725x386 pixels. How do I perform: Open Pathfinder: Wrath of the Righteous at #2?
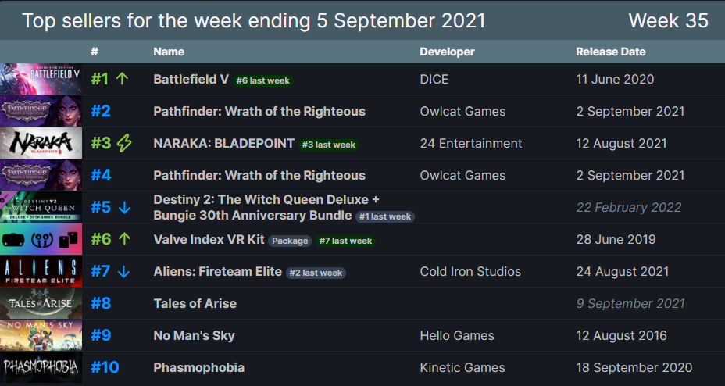point(259,112)
